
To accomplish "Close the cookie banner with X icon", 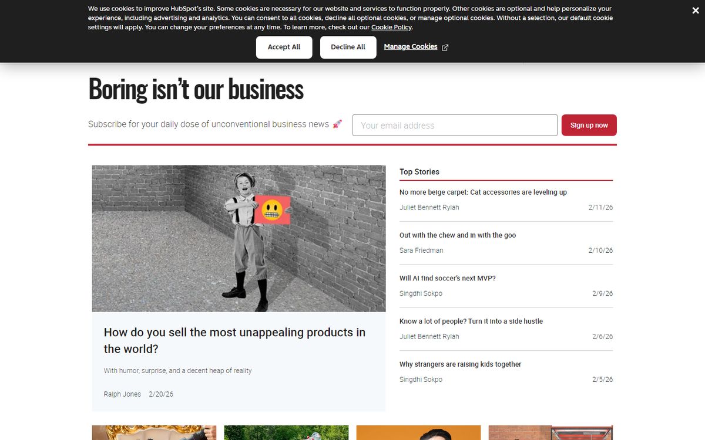I will pyautogui.click(x=696, y=11).
